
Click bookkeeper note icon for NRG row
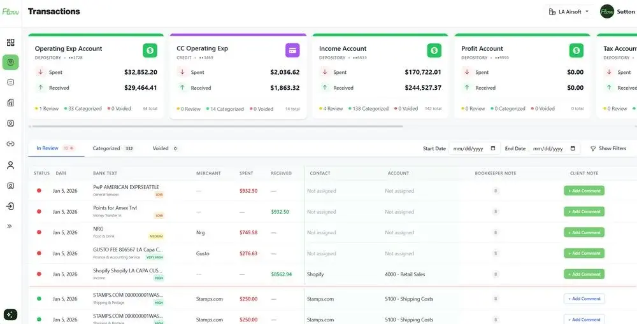point(495,232)
